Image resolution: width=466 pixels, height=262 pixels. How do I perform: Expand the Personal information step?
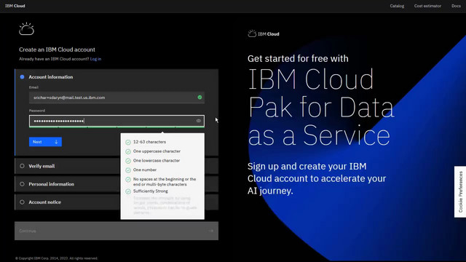pos(116,184)
